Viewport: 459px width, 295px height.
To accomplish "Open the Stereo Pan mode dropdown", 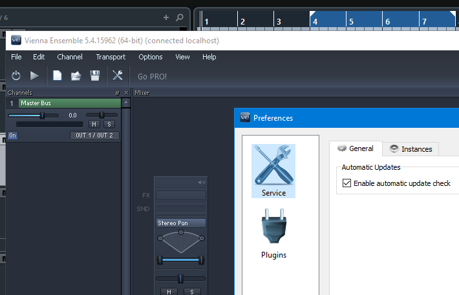I will [180, 223].
